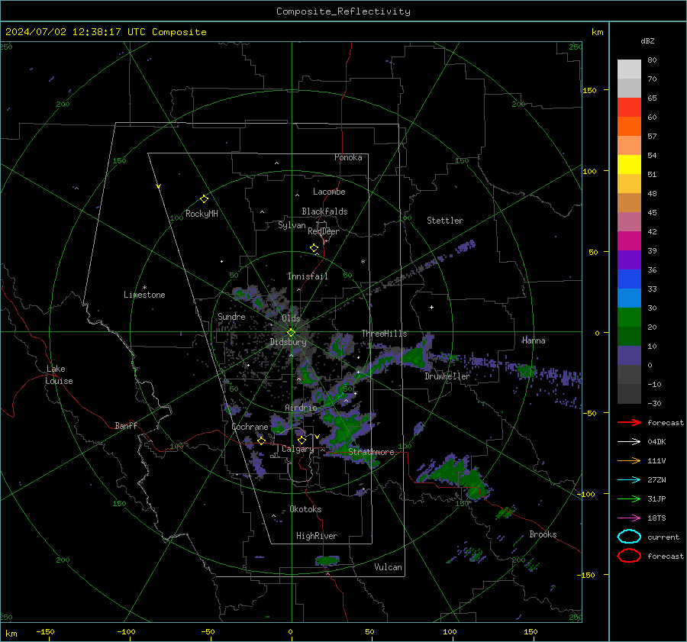687x642 pixels.
Task: Click the Hanna city label
Action: [x=534, y=340]
